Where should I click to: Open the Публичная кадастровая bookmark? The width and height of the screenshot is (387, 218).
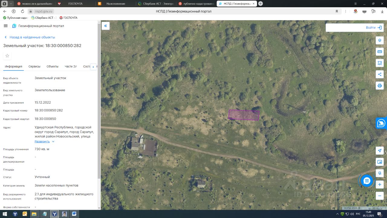(x=16, y=18)
